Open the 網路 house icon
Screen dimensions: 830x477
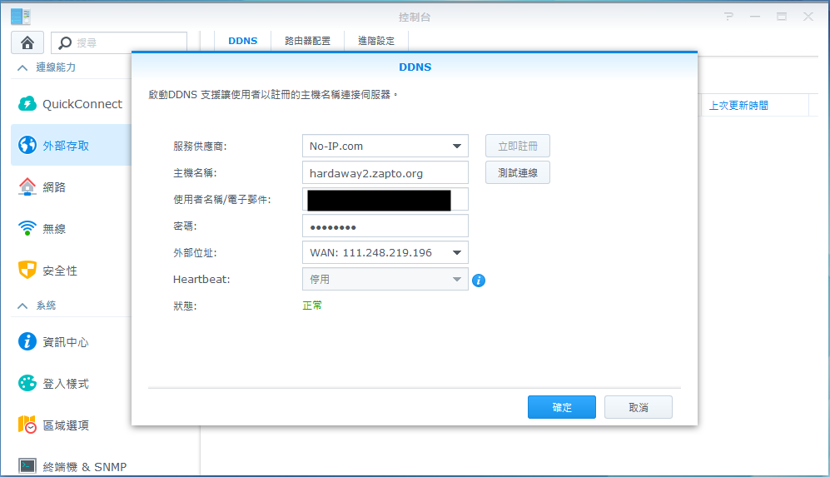click(27, 186)
